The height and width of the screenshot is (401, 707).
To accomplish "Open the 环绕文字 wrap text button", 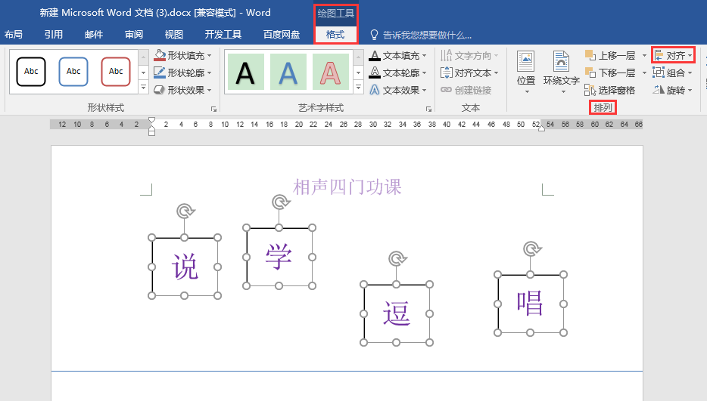I will tap(562, 72).
